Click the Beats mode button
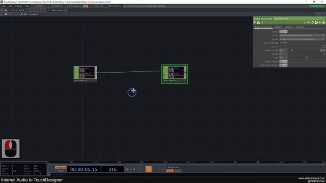Image resolution: width=326 pixels, height=183 pixels. coord(61,171)
